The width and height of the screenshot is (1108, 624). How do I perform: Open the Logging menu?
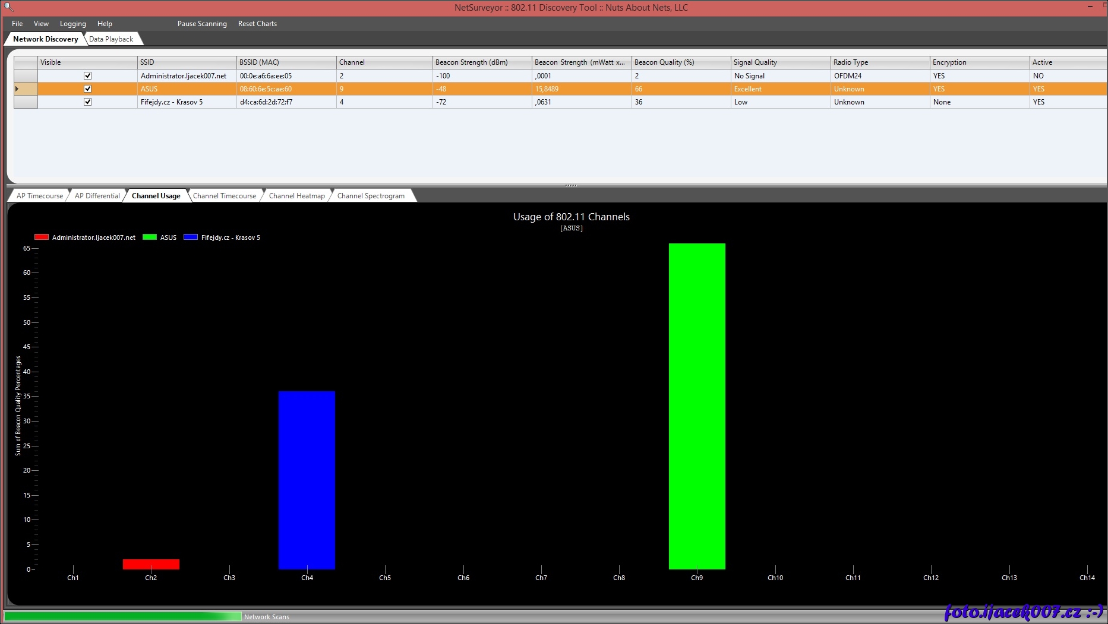[x=72, y=24]
